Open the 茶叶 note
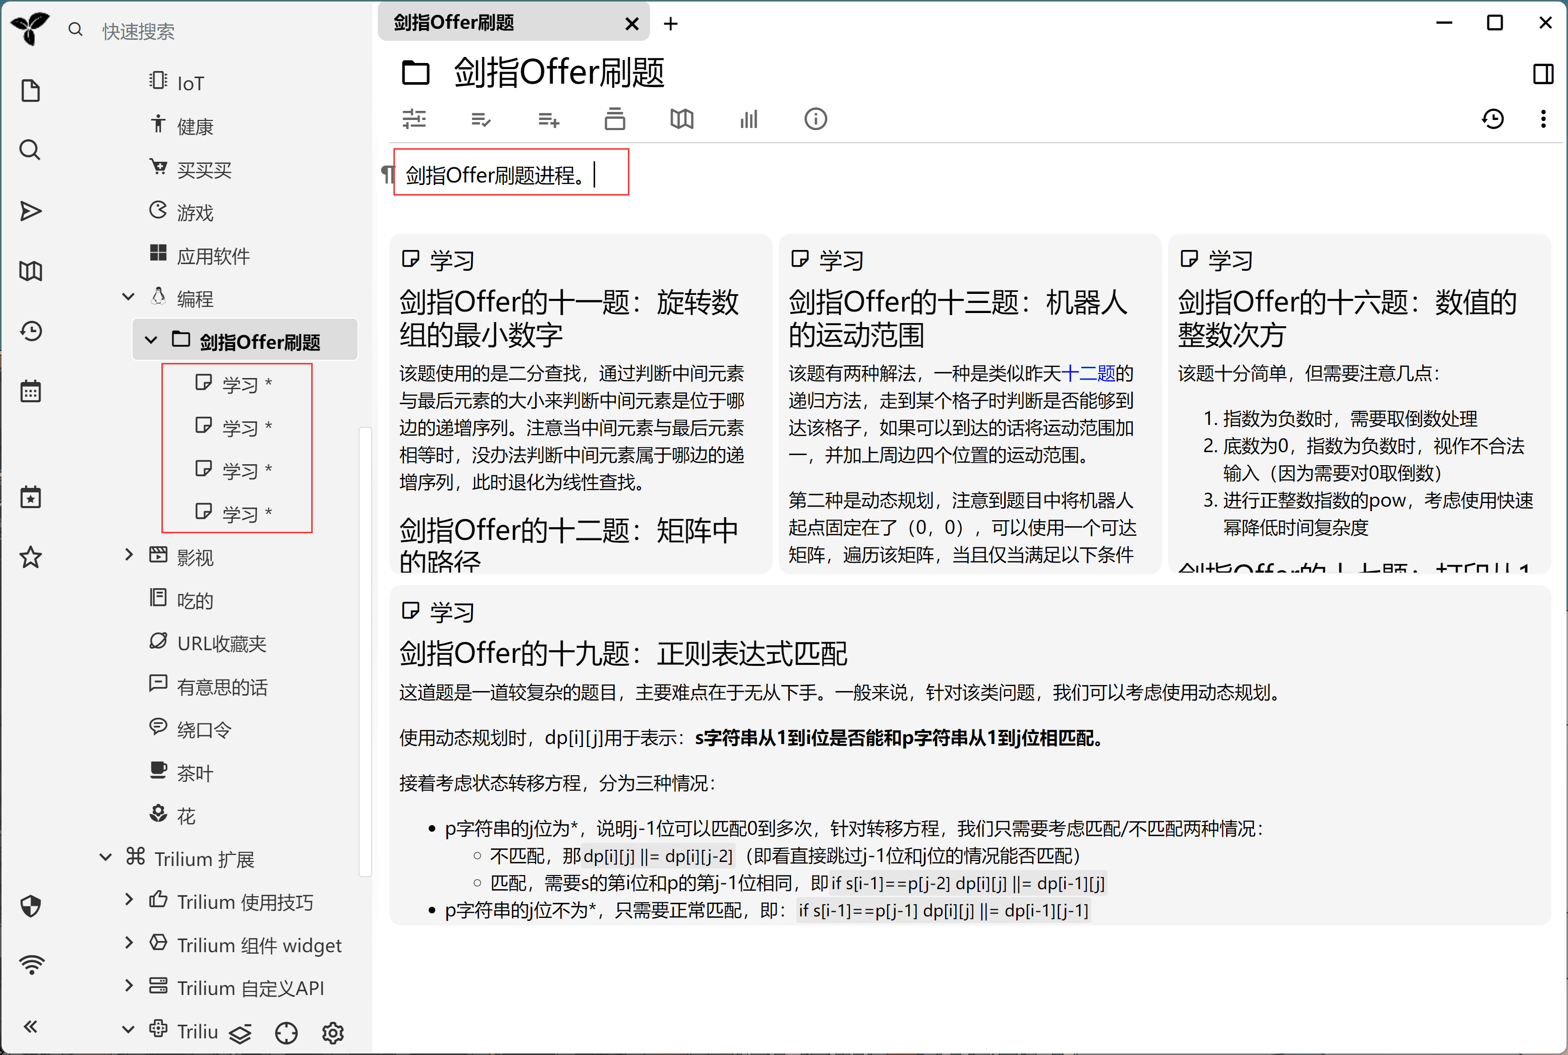 point(195,773)
